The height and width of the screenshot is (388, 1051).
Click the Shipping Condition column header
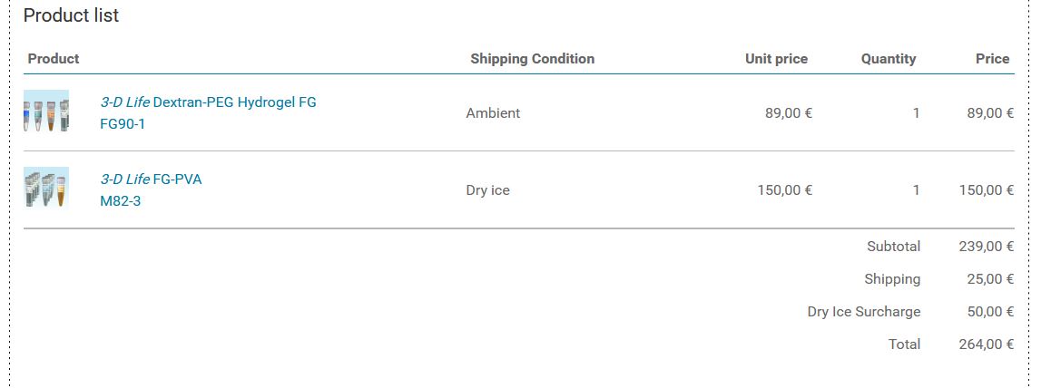click(532, 59)
